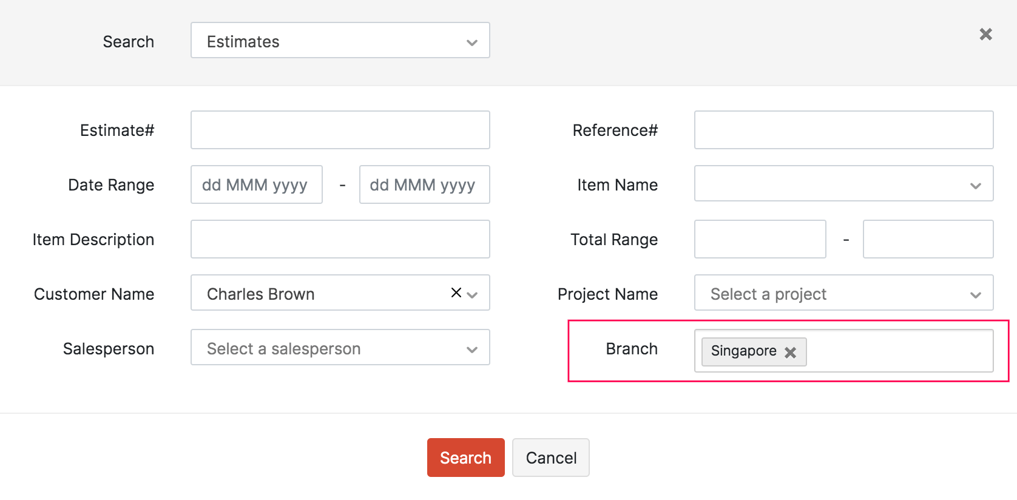Open the Select a salesperson dropdown
Screen dimensions: 1017x500
(340, 348)
